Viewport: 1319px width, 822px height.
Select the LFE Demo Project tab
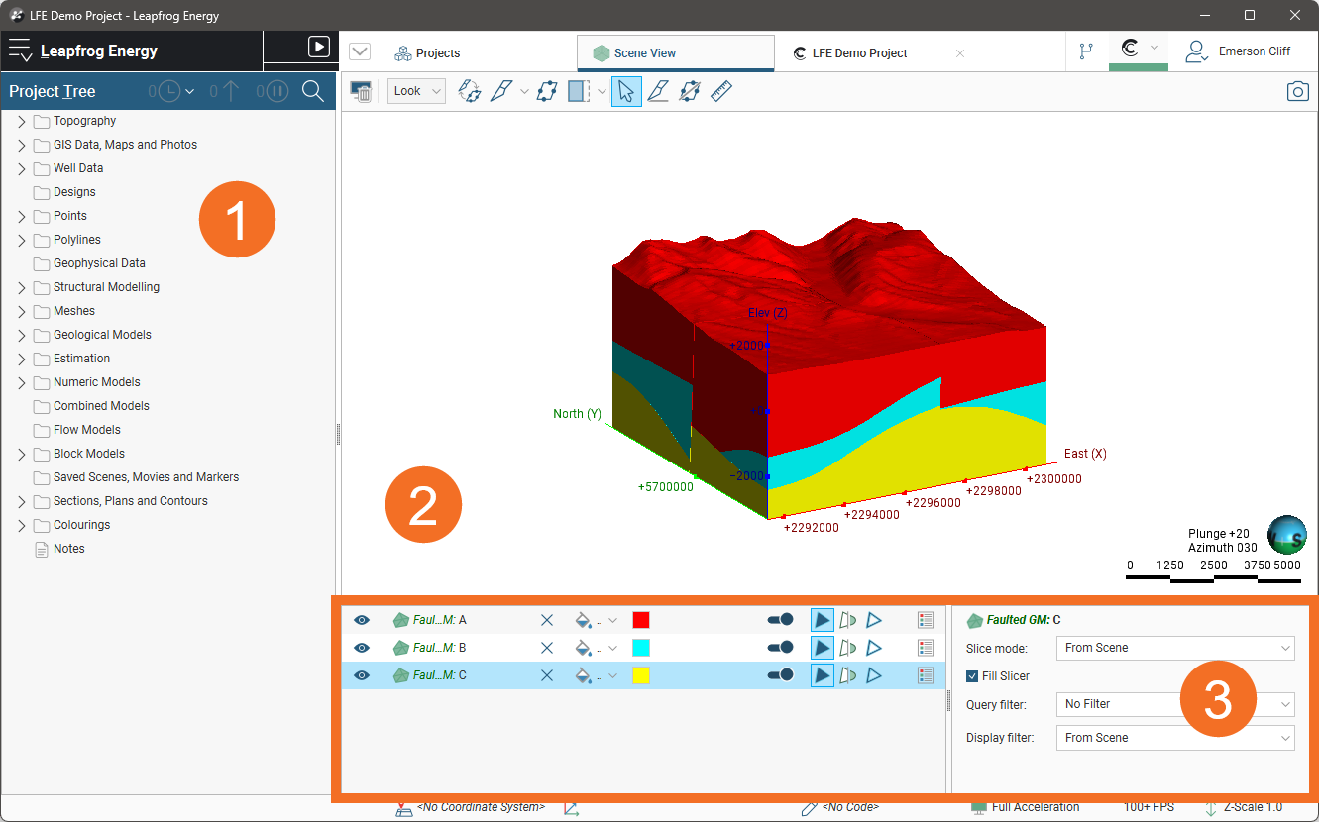(859, 53)
